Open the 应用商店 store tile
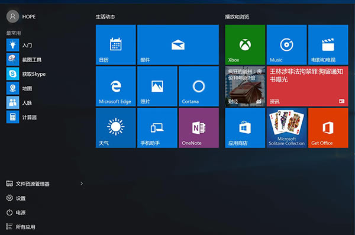Viewport: 355px width, 235px height. click(245, 128)
